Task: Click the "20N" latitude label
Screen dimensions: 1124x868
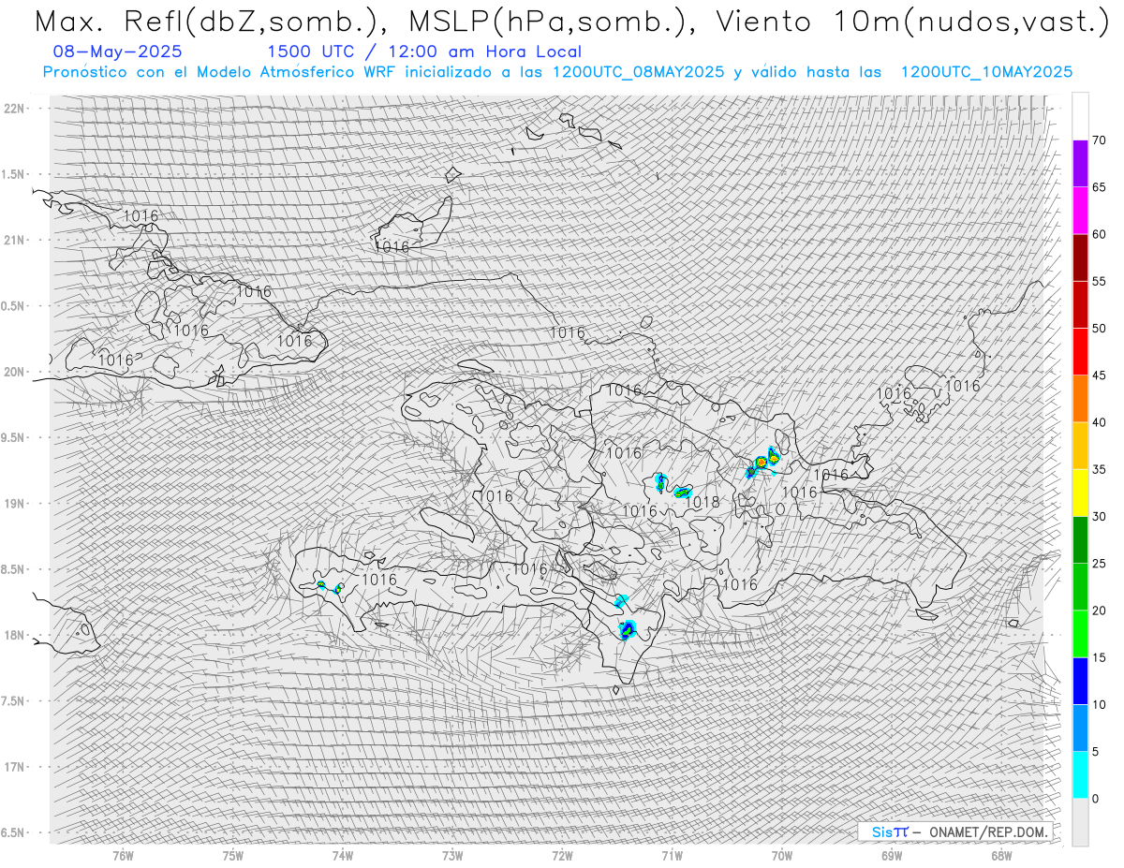Action: pos(14,372)
